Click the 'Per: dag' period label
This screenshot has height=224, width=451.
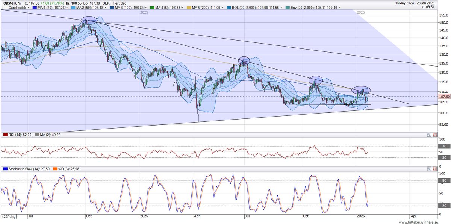(120, 3)
